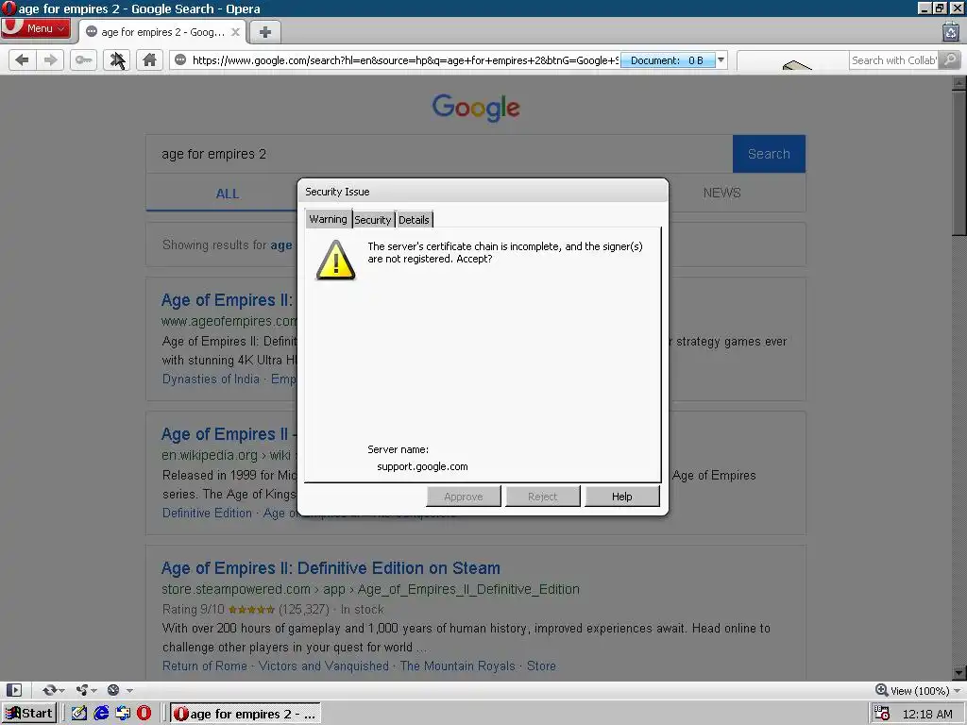Click the www.ageofempires.com result URL
This screenshot has width=967, height=725.
(x=229, y=321)
